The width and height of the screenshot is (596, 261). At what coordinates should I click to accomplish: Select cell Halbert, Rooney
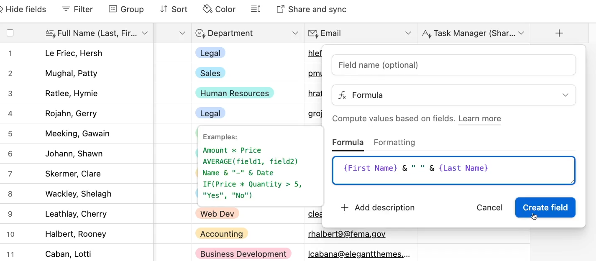click(x=77, y=234)
